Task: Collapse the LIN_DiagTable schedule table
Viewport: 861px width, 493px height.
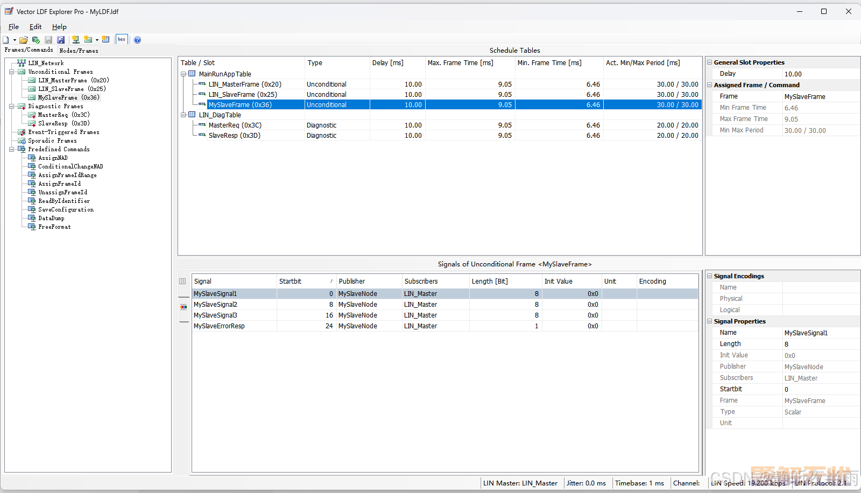Action: [x=184, y=115]
